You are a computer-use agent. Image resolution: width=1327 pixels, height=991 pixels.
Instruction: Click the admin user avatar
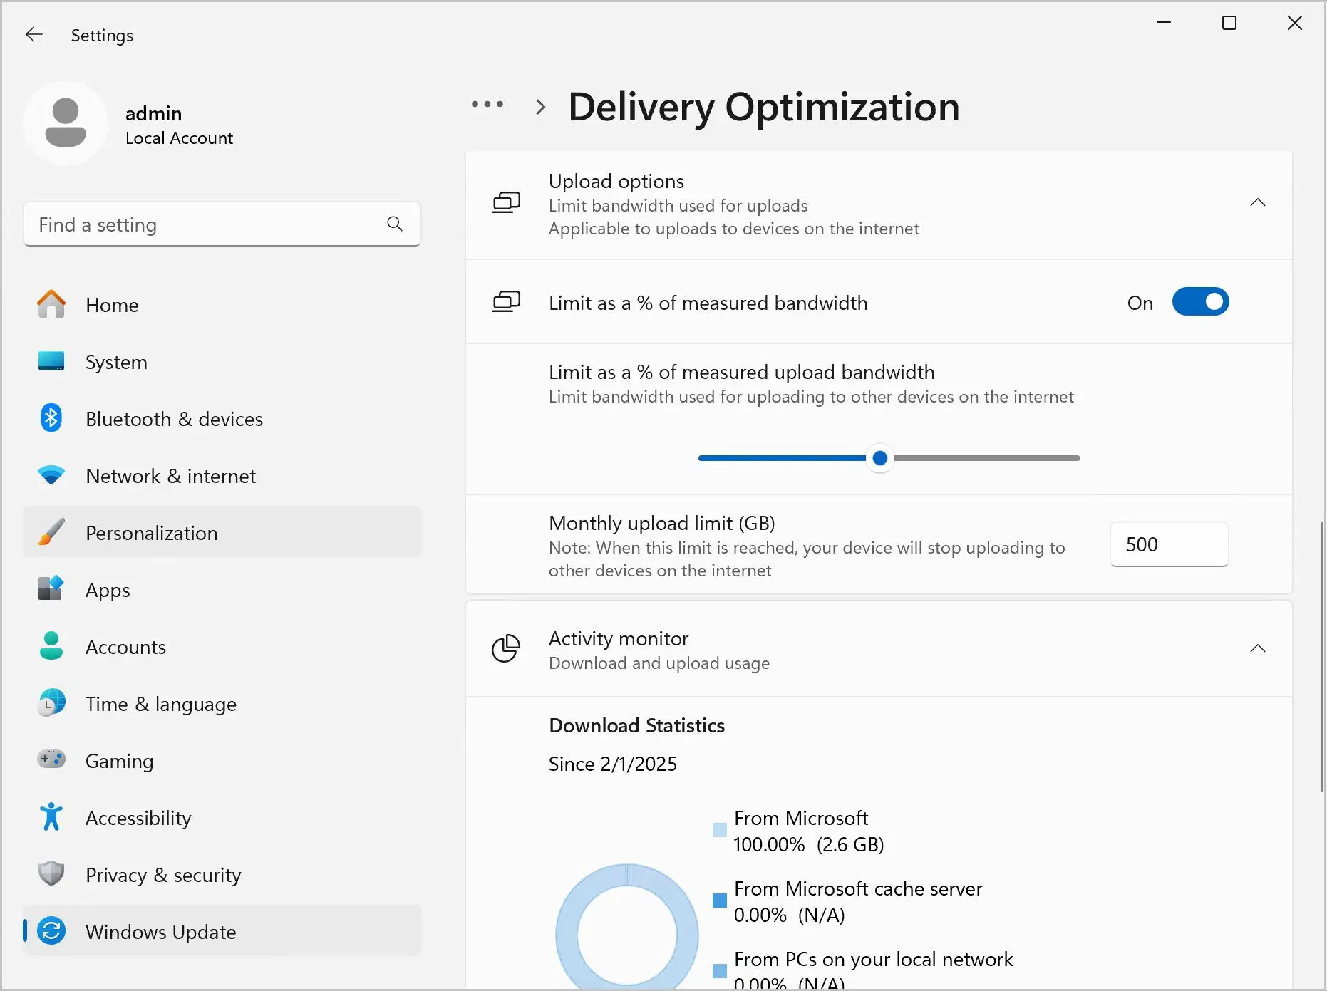(x=66, y=123)
